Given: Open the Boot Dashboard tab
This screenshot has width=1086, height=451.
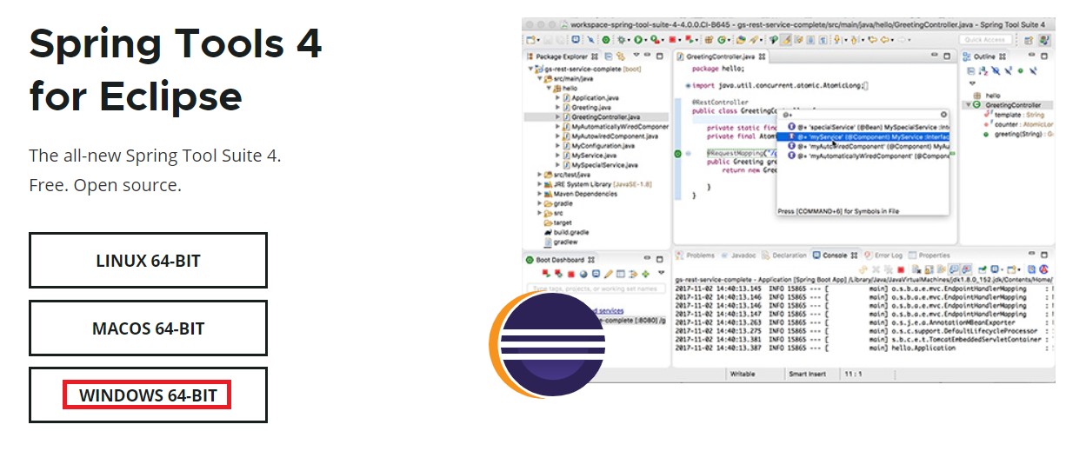Looking at the screenshot, I should click(x=559, y=259).
